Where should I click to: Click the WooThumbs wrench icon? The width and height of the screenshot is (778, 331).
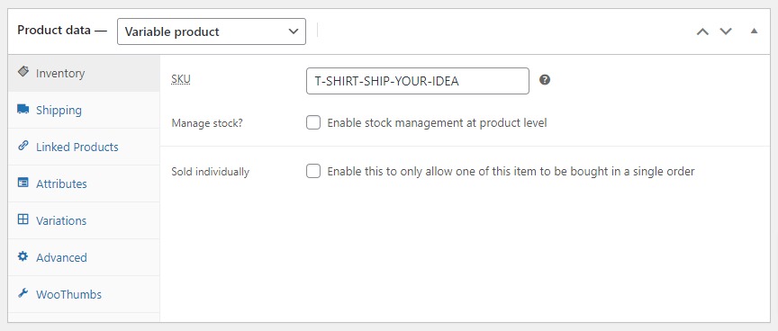(x=23, y=293)
